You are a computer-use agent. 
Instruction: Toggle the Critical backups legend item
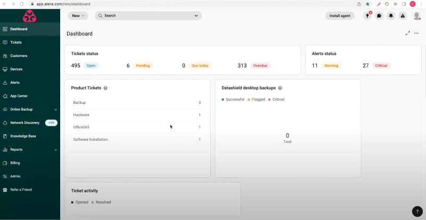pos(276,100)
